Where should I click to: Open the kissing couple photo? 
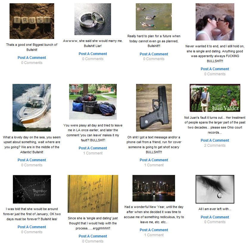coord(215,22)
